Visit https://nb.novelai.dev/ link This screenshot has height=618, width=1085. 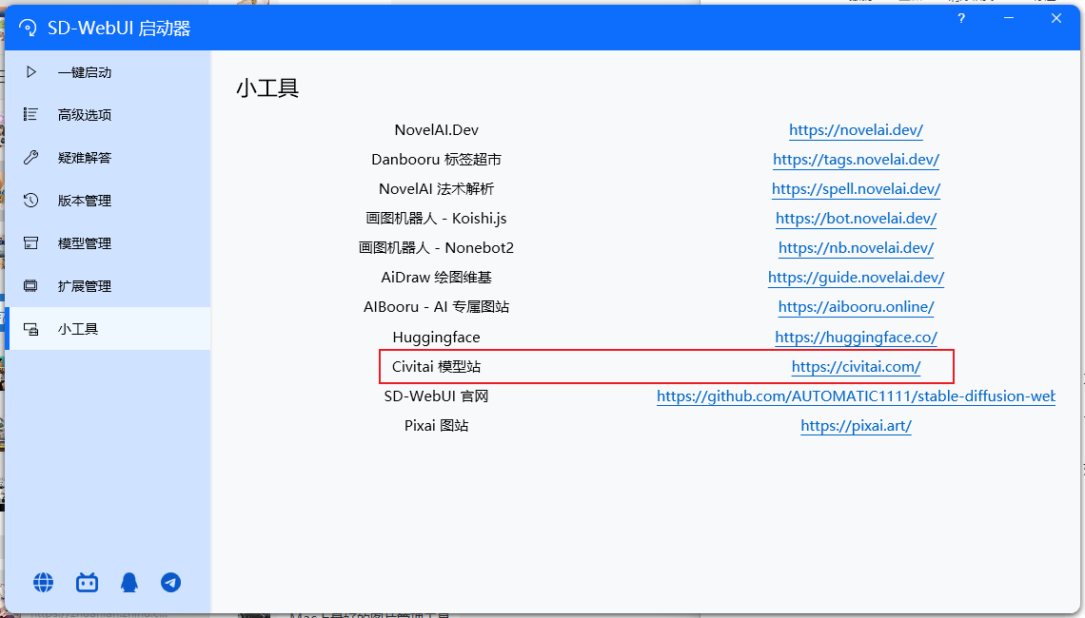point(856,248)
